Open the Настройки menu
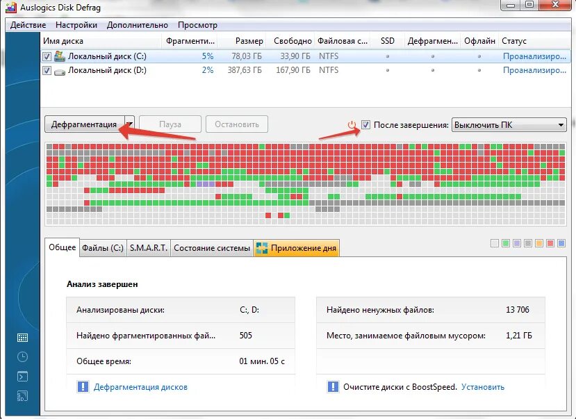 tap(76, 25)
